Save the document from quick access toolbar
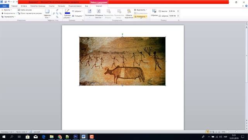 point(5,2)
